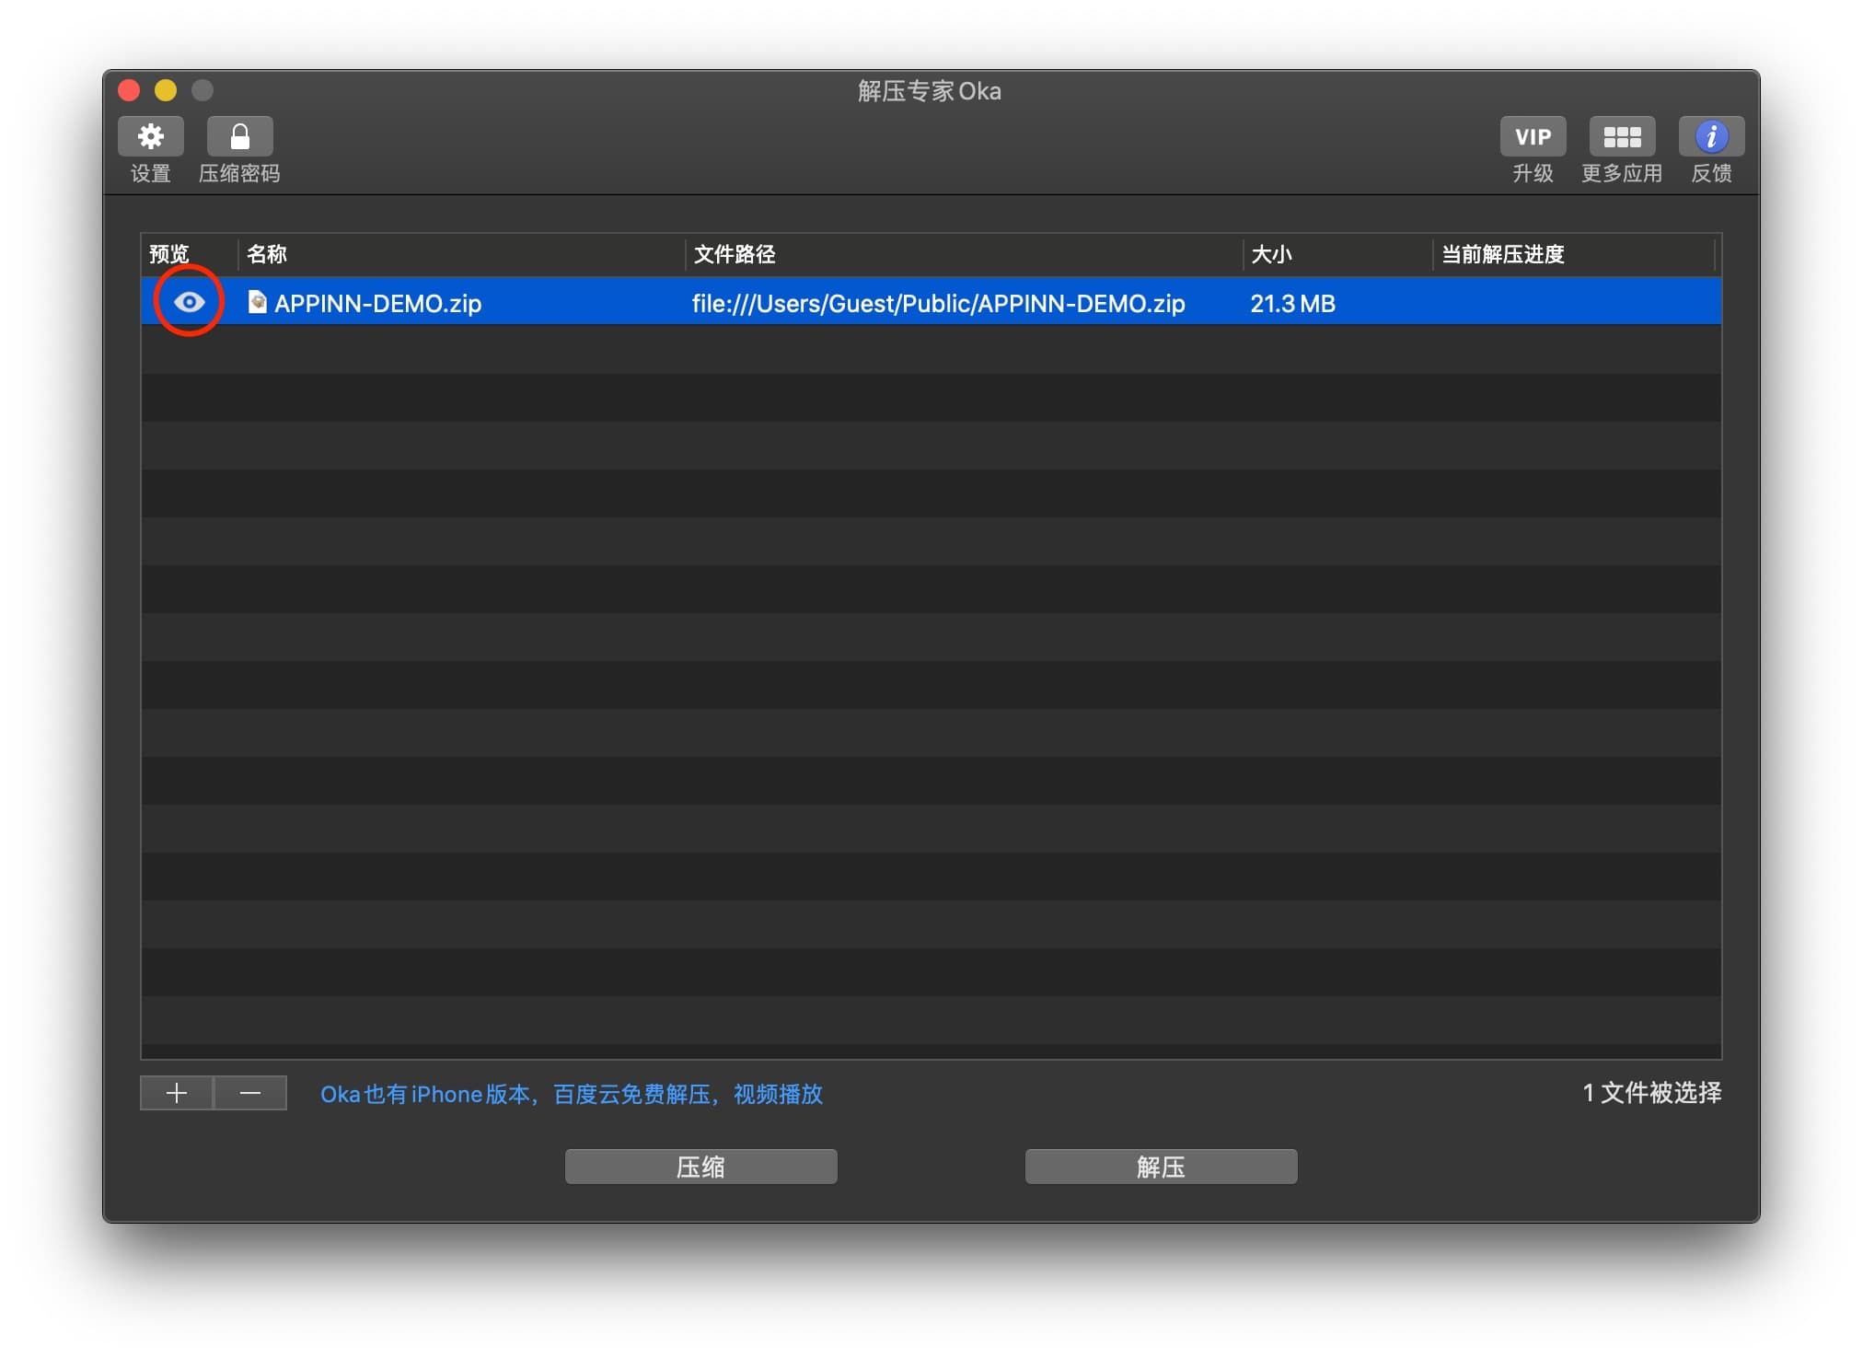The width and height of the screenshot is (1863, 1359).
Task: Sort by the 文件路径 column header
Action: pos(964,254)
